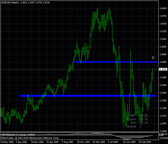Image resolution: width=168 pixels, height=144 pixels.
Task: Click the GMT 19:30 time label
Action: 138,116
